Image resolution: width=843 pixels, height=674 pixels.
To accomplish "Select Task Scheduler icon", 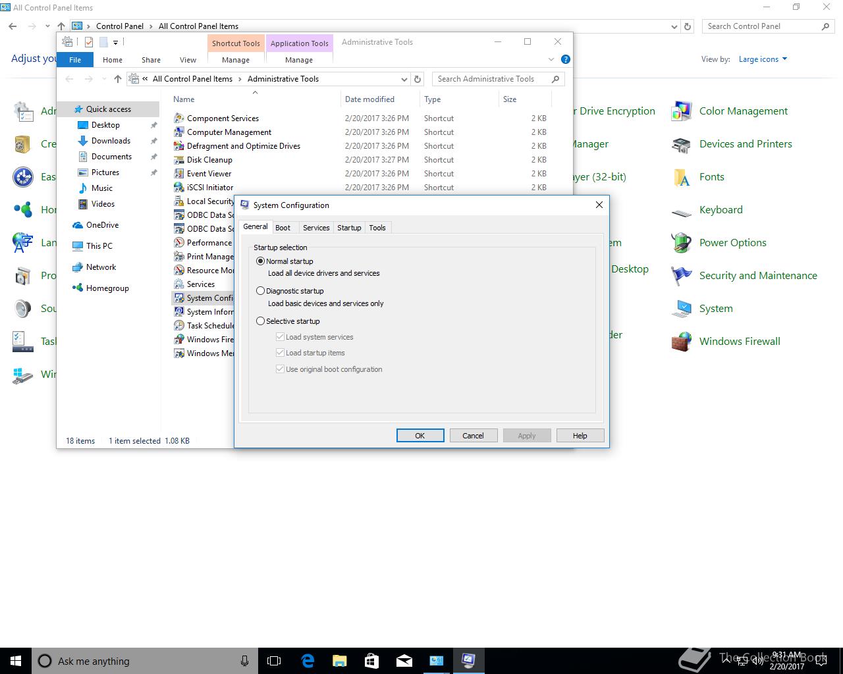I will (178, 326).
